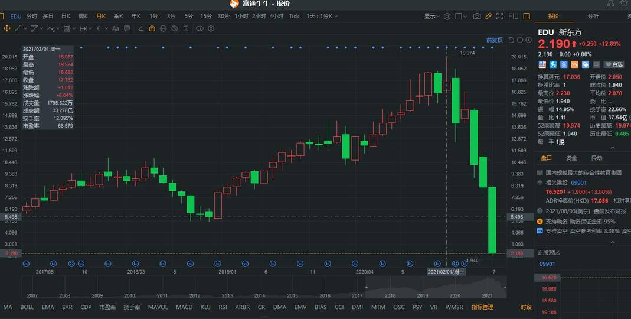Click earnings E marker below 2019/01
The image size is (631, 319).
pyautogui.click(x=218, y=264)
